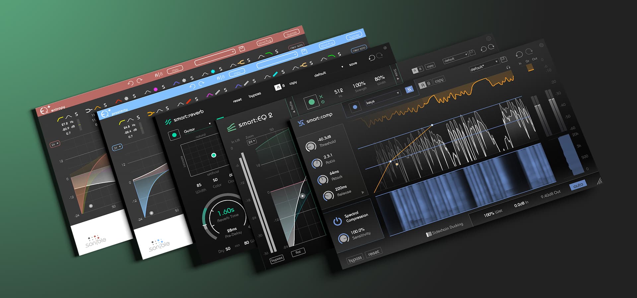Toggle the Spectral Compression power button
Viewport: 637px width, 298px height.
point(337,220)
